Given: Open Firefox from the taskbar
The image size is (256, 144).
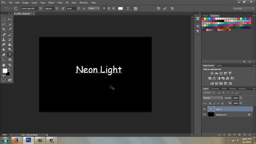Looking at the screenshot, I should pyautogui.click(x=16, y=140).
